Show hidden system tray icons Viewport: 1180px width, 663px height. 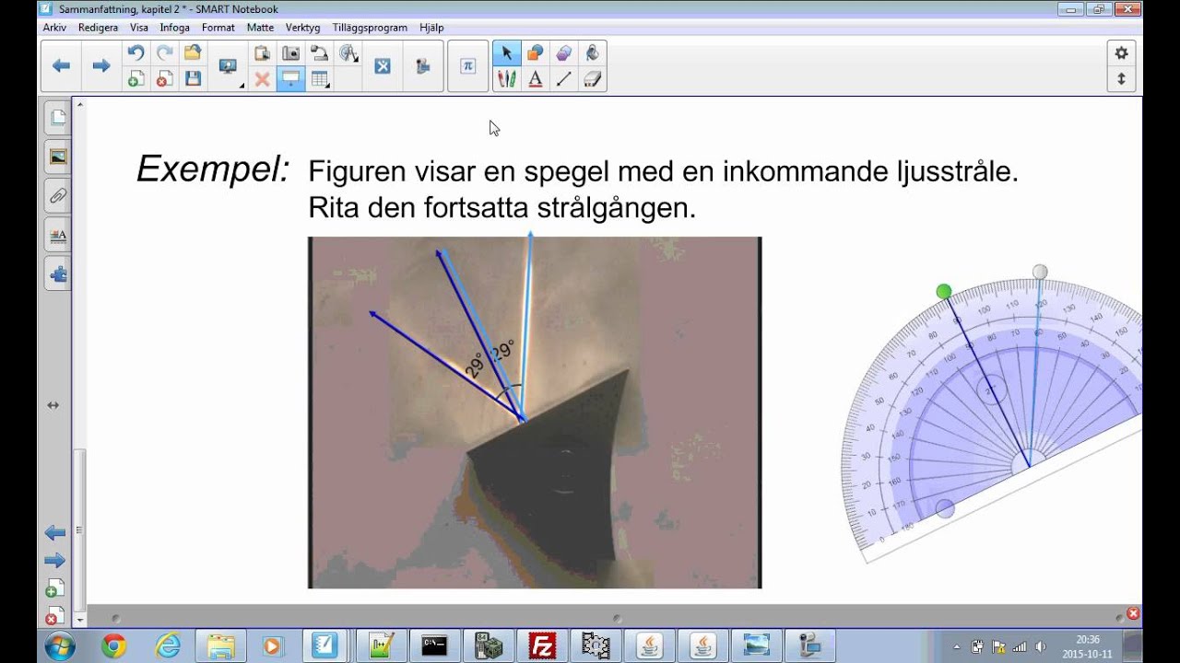pyautogui.click(x=956, y=646)
